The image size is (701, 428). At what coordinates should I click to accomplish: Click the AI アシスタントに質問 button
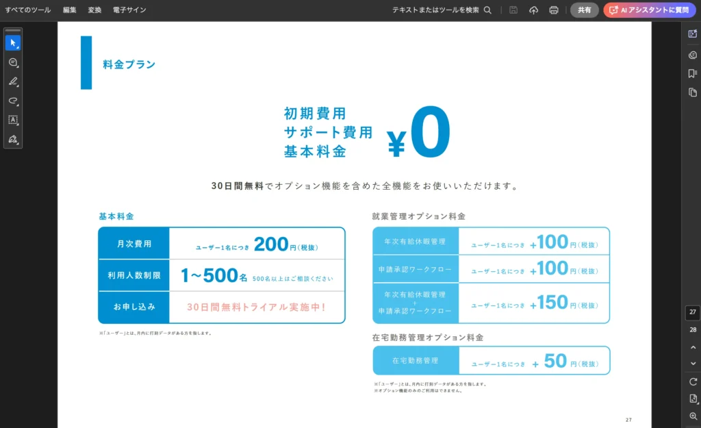point(649,10)
